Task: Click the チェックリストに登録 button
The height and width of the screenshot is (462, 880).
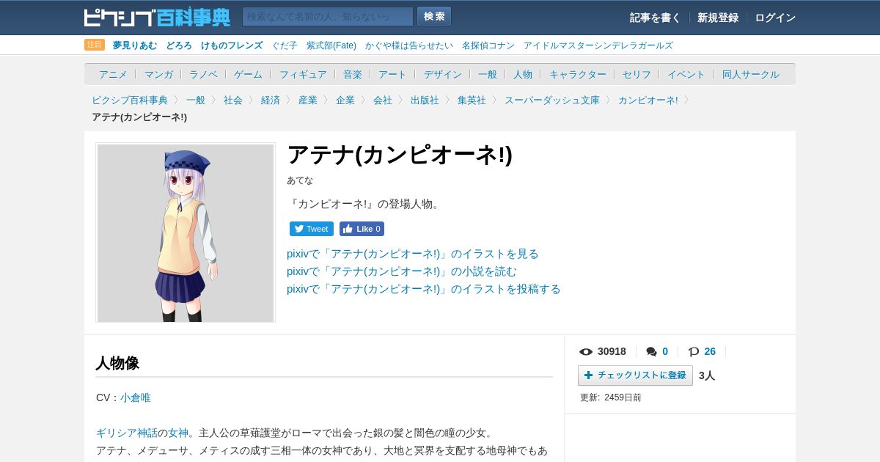Action: (635, 375)
